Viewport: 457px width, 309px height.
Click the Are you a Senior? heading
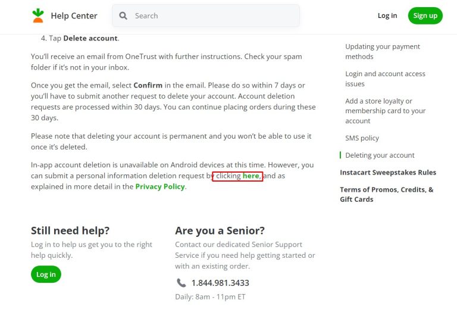pyautogui.click(x=220, y=230)
